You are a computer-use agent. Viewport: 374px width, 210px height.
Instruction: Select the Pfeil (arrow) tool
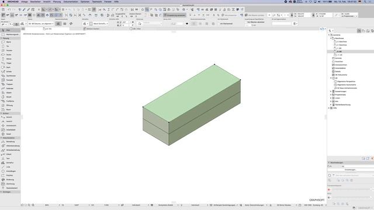[10, 30]
